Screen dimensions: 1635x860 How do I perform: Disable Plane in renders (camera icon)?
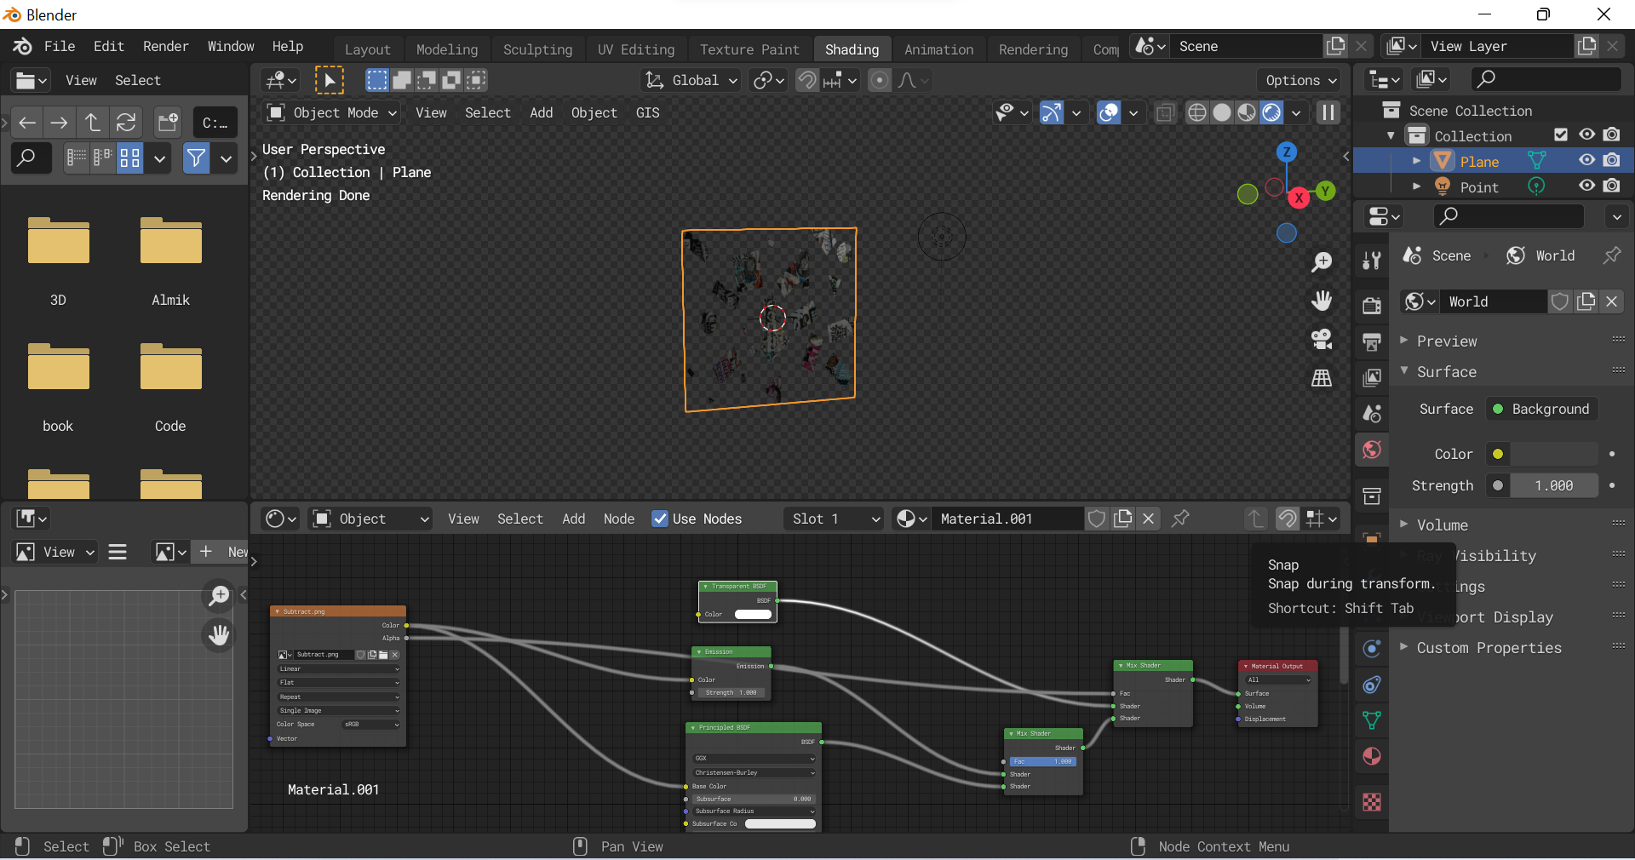[x=1611, y=160]
